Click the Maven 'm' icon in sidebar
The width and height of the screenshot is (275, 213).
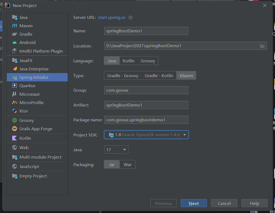click(x=15, y=26)
